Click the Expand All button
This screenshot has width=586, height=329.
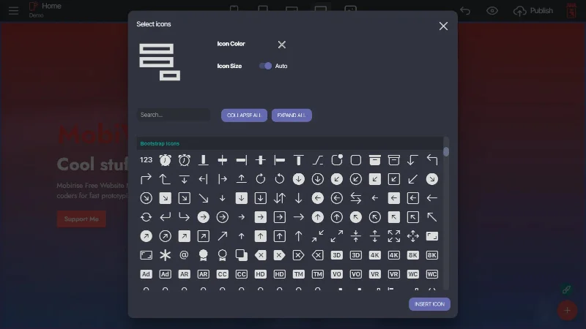point(292,116)
